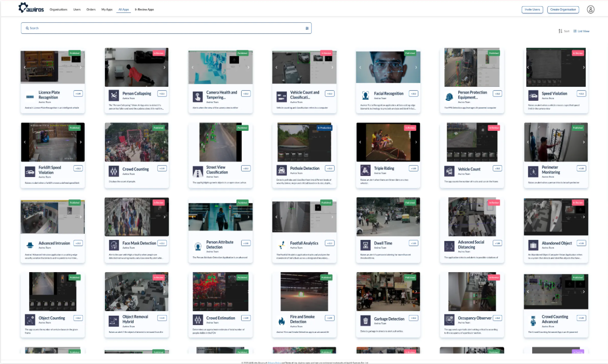Image resolution: width=608 pixels, height=364 pixels.
Task: Open the Crowd Estimation preview thumbnail
Action: (x=220, y=291)
